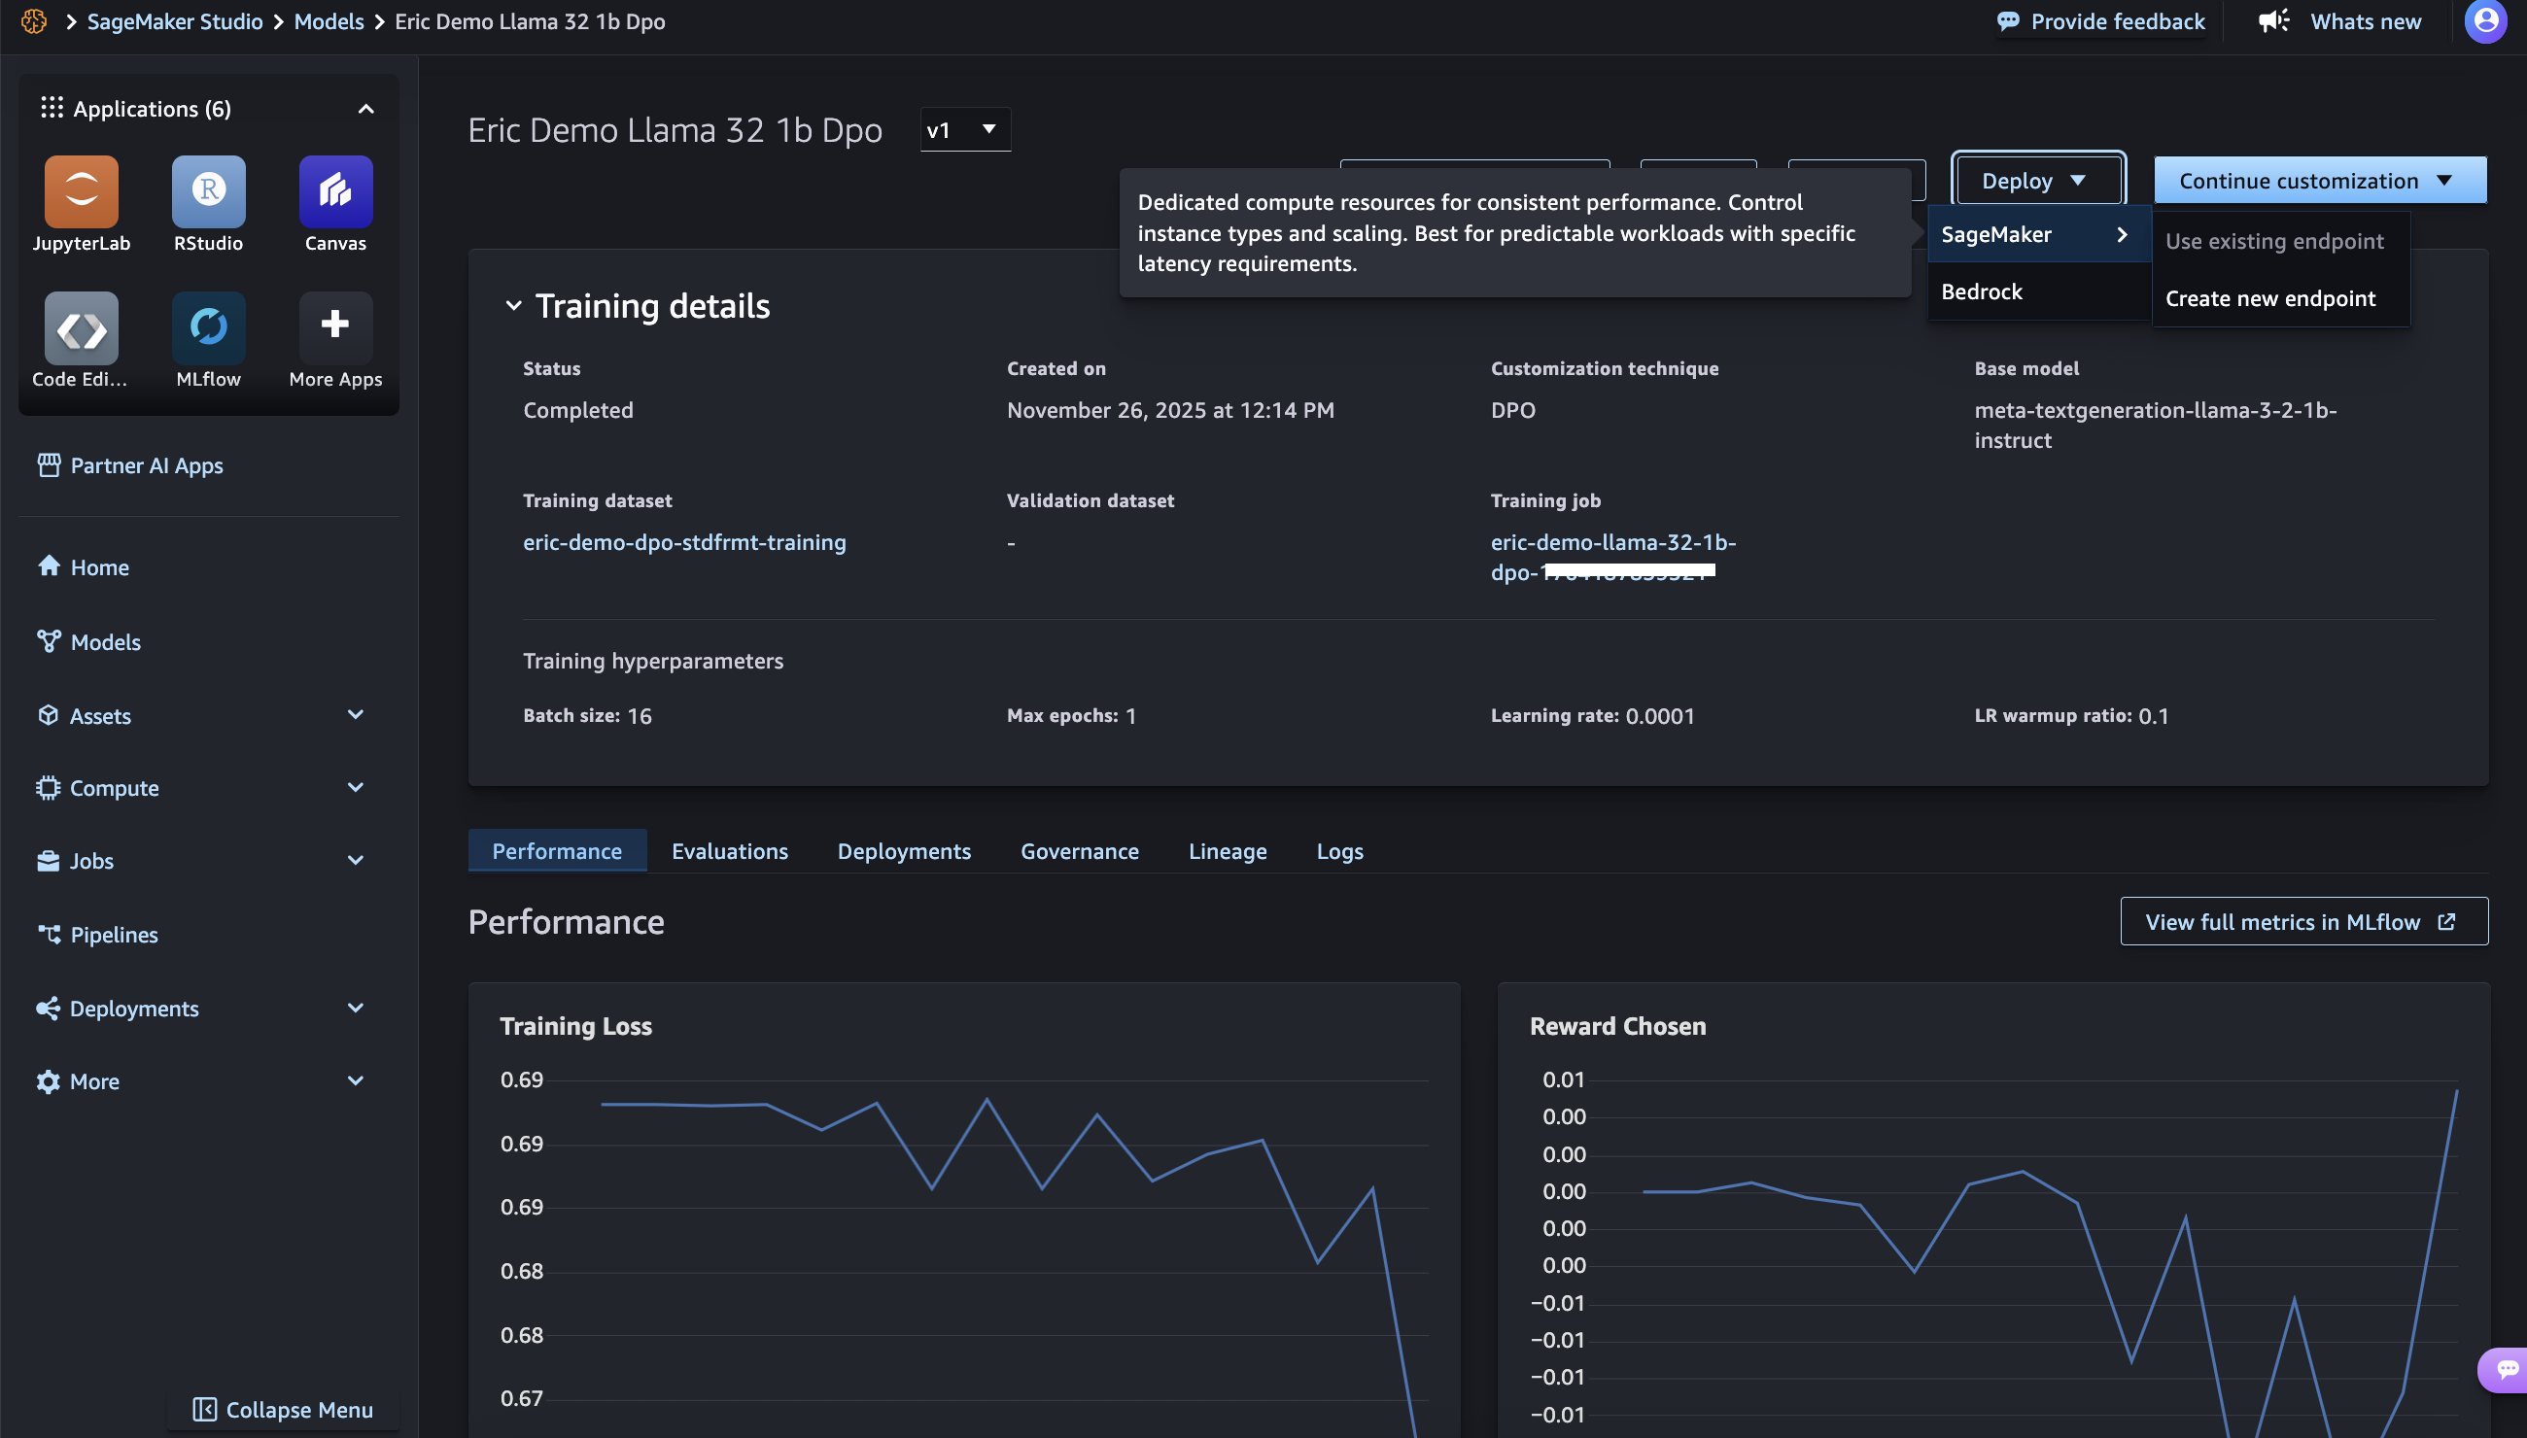Click the Applications grid icon
This screenshot has width=2527, height=1438.
pos(52,108)
